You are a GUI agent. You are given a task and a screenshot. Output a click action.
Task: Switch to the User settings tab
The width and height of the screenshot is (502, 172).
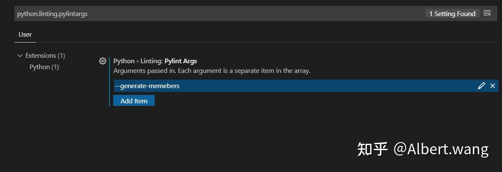coord(25,35)
